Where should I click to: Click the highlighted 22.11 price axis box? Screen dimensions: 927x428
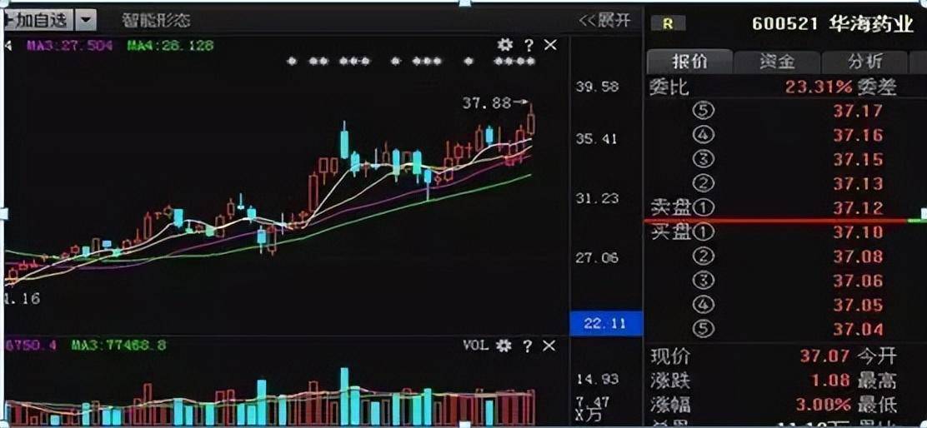606,324
